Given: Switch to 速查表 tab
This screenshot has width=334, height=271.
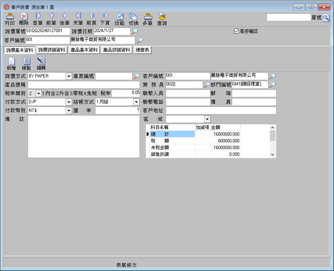Looking at the screenshot, I should click(142, 50).
